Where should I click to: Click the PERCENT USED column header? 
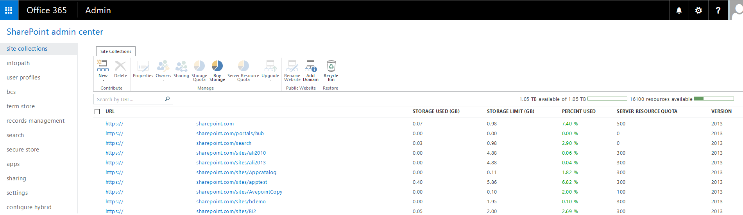pos(578,111)
